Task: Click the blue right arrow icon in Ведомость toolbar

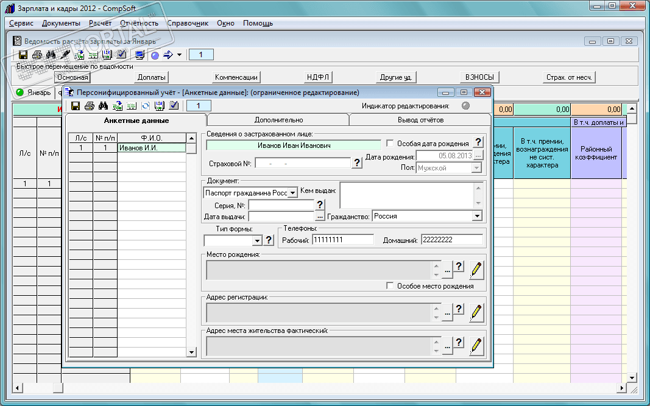Action: click(168, 55)
